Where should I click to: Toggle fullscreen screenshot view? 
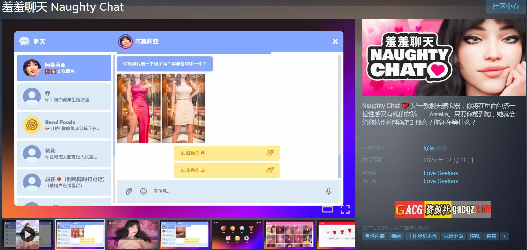point(345,209)
